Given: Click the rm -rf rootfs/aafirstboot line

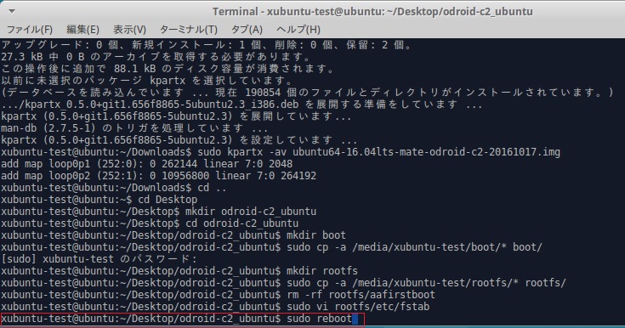Looking at the screenshot, I should 218,295.
